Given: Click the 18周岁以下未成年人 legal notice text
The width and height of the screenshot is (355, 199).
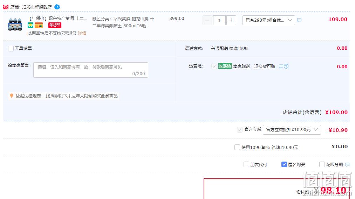Looking at the screenshot, I should tap(67, 96).
